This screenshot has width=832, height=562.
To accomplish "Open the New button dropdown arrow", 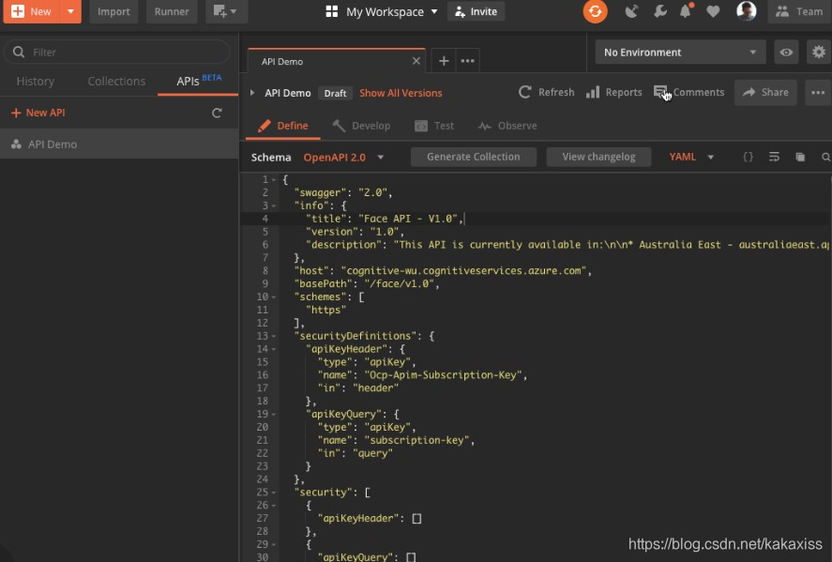I will 70,11.
